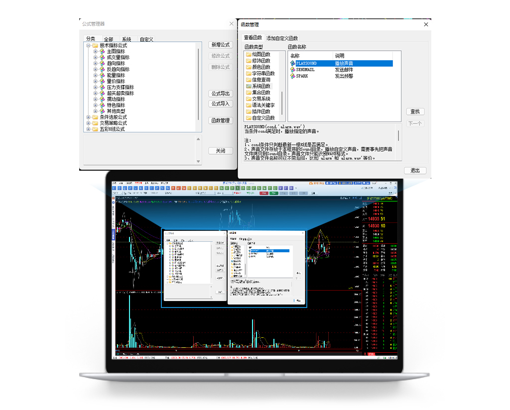Viewport: 510px width, 410px height.
Task: Expand the 能量指标 node
Action: (x=95, y=75)
